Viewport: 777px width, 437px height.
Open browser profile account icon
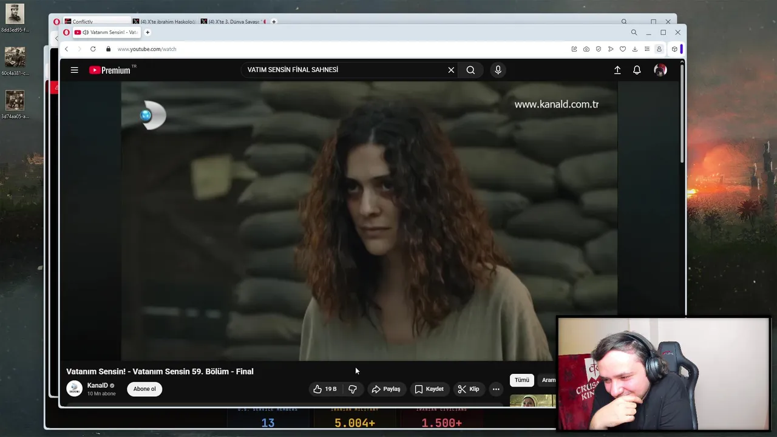point(659,49)
